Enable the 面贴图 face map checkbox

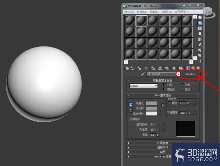point(165,89)
